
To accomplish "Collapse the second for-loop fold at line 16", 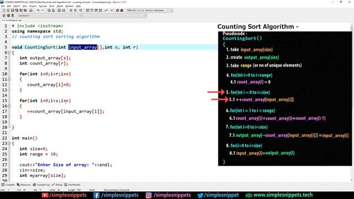I will (9, 106).
